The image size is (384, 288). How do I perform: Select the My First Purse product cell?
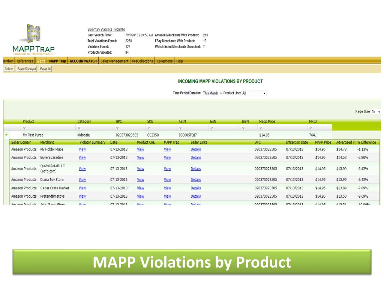click(x=33, y=135)
